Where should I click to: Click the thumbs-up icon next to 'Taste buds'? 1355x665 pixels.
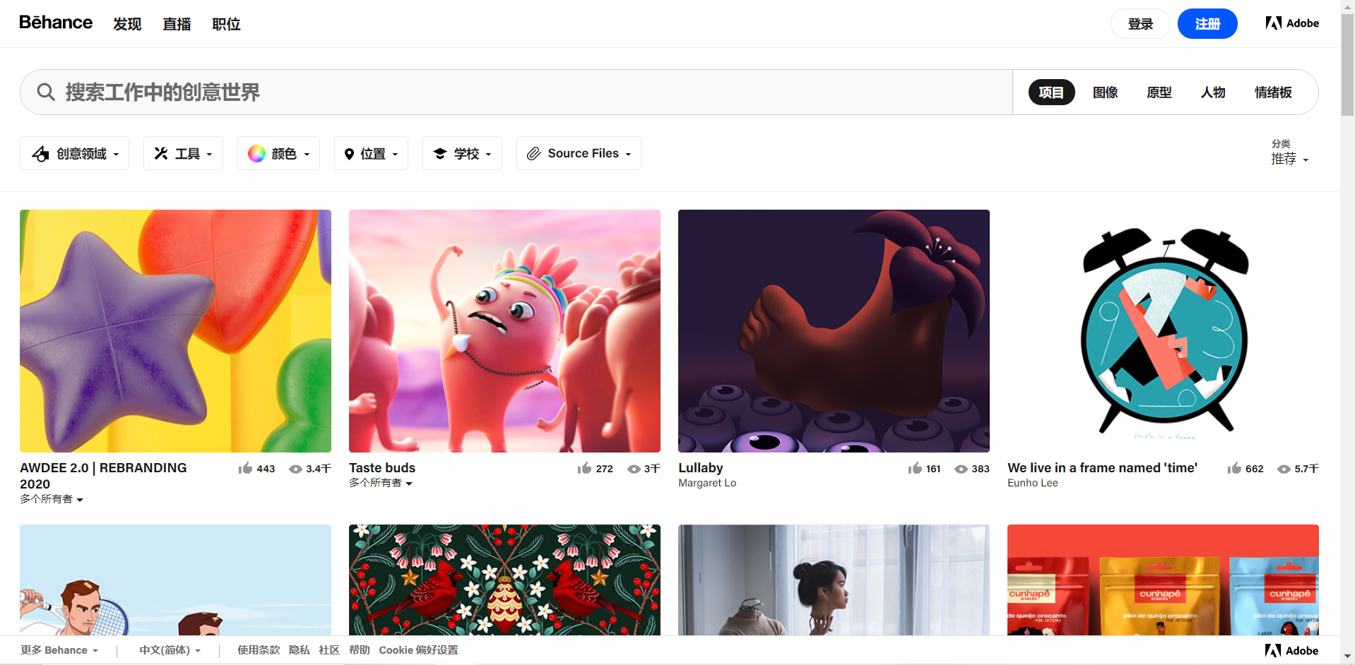coord(584,468)
